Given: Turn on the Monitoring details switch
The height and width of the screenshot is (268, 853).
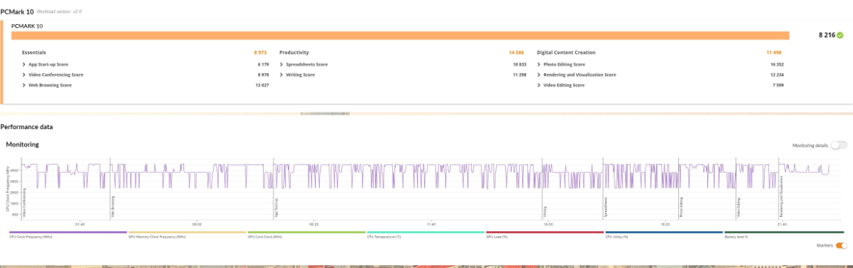Looking at the screenshot, I should coord(839,145).
